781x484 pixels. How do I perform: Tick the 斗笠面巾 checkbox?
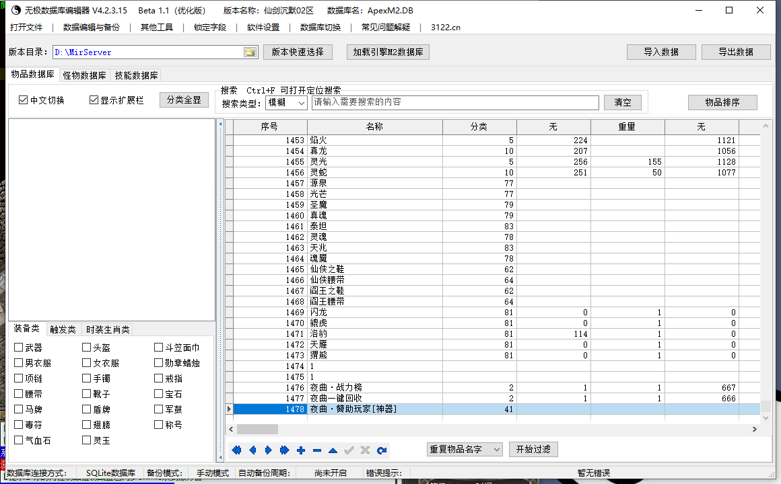[158, 348]
